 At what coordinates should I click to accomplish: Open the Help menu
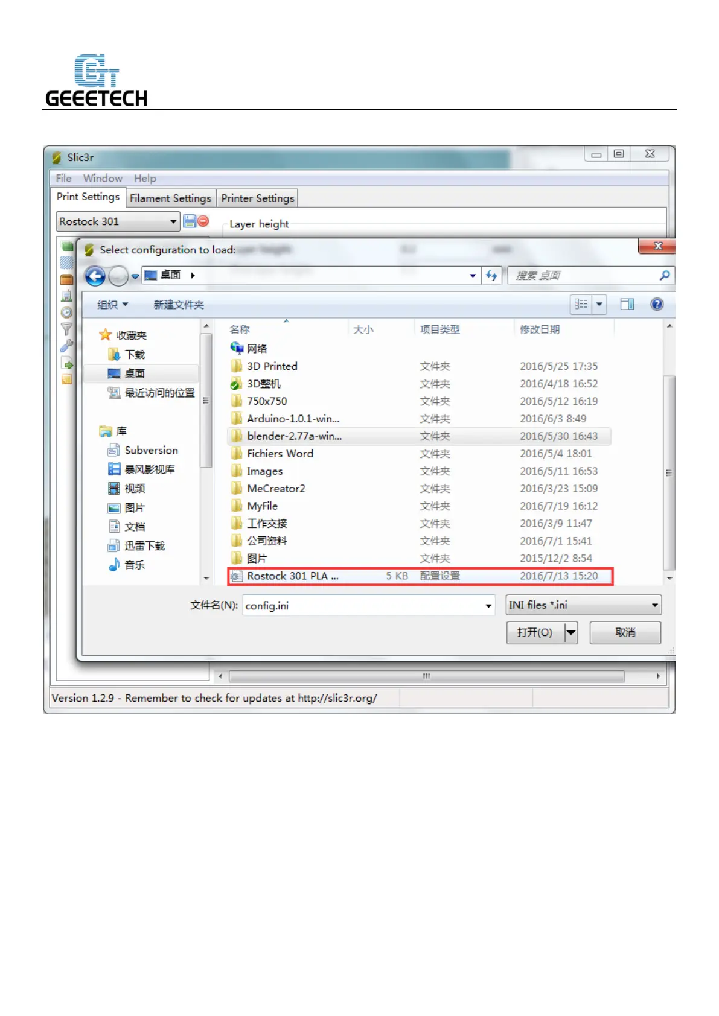click(x=145, y=179)
